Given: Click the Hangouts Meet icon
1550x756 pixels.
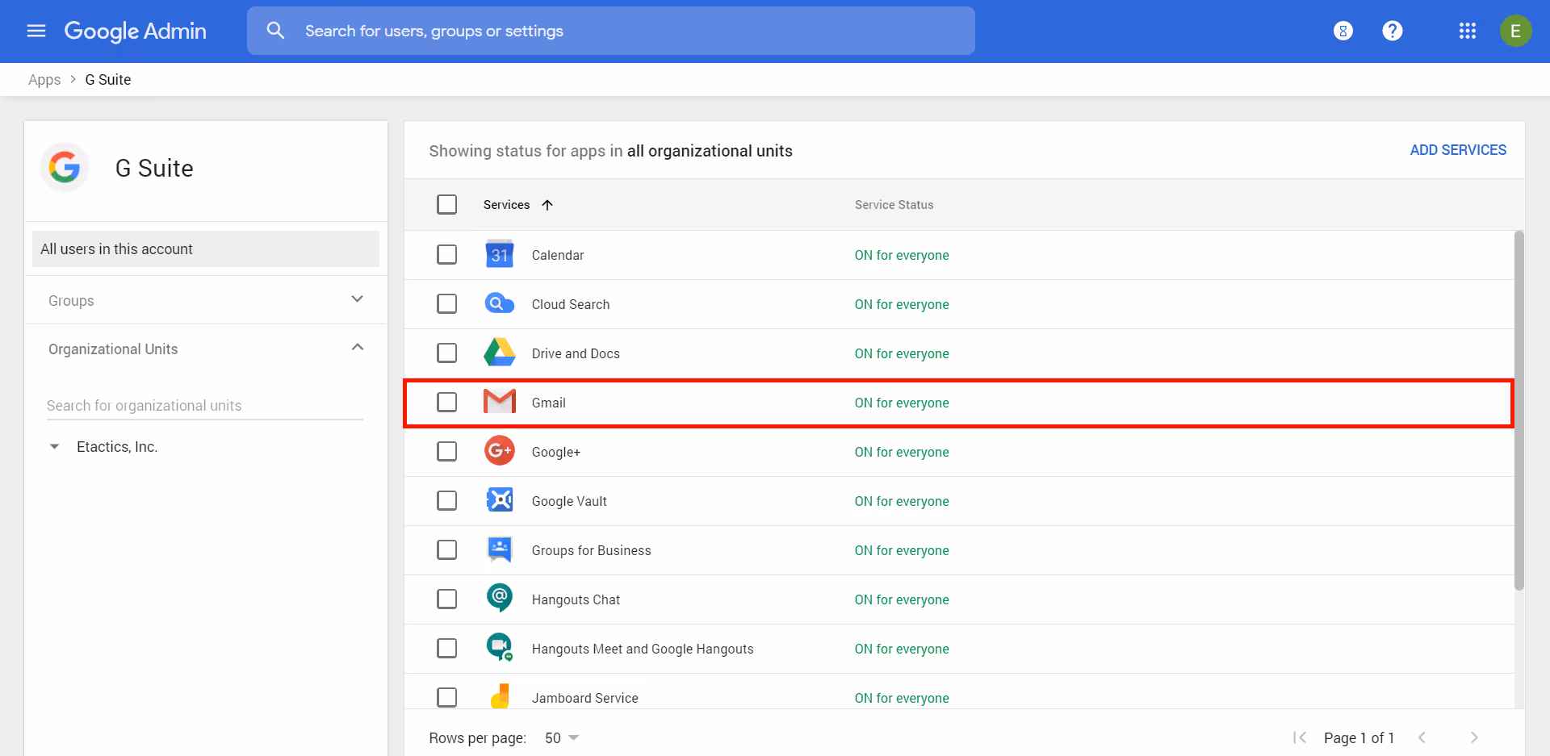Looking at the screenshot, I should tap(500, 647).
